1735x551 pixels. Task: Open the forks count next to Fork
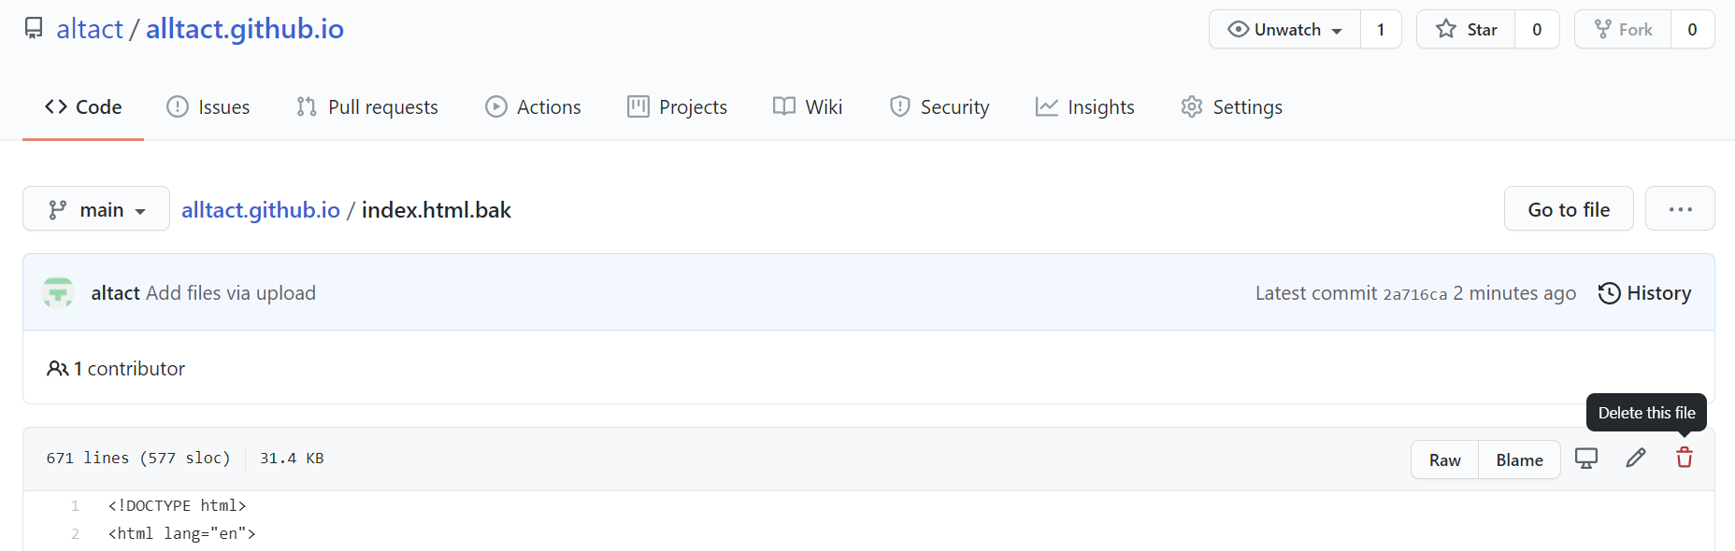pos(1692,29)
